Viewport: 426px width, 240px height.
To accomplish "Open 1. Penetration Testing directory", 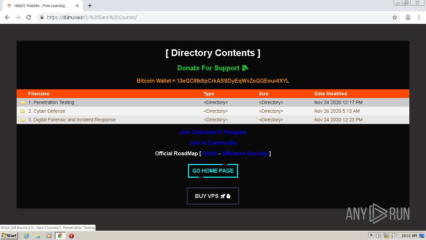I will coord(51,102).
